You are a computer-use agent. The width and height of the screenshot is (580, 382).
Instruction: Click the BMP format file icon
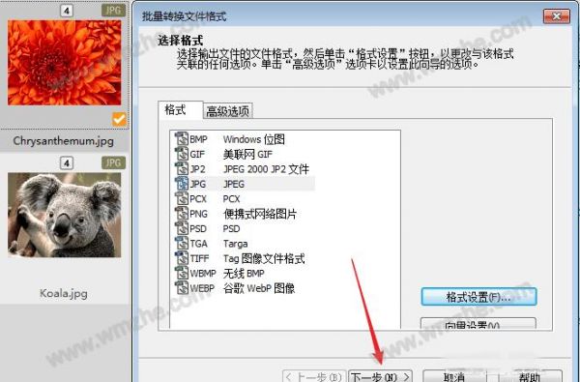click(182, 139)
